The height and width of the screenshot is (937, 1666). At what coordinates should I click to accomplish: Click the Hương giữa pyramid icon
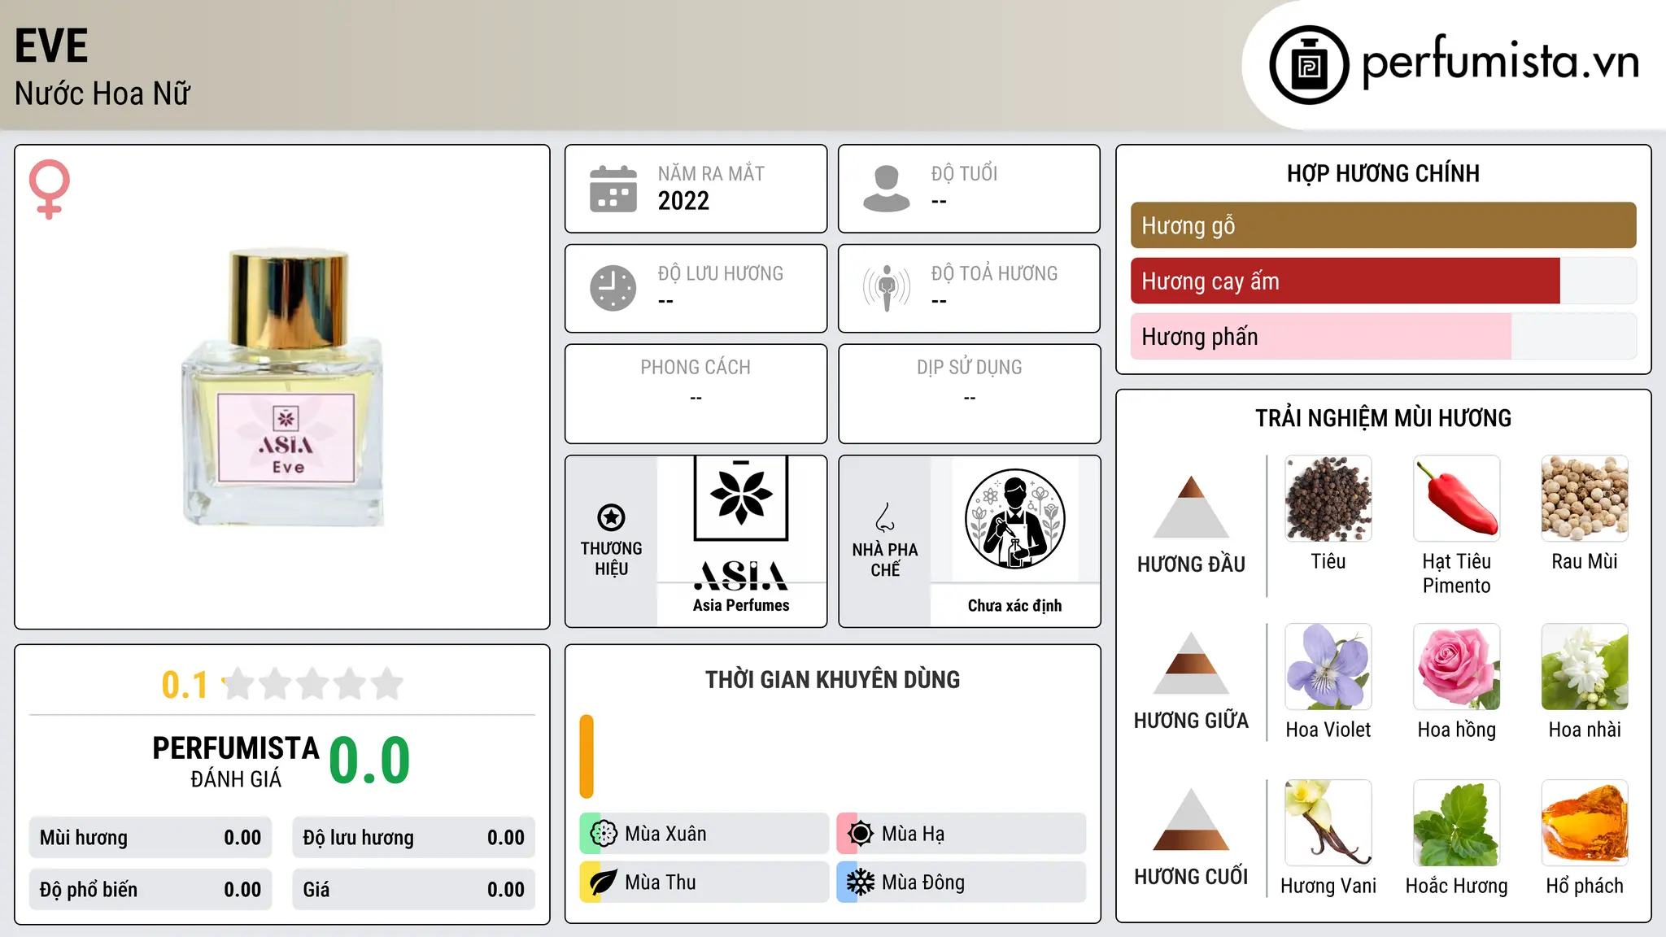click(1191, 663)
